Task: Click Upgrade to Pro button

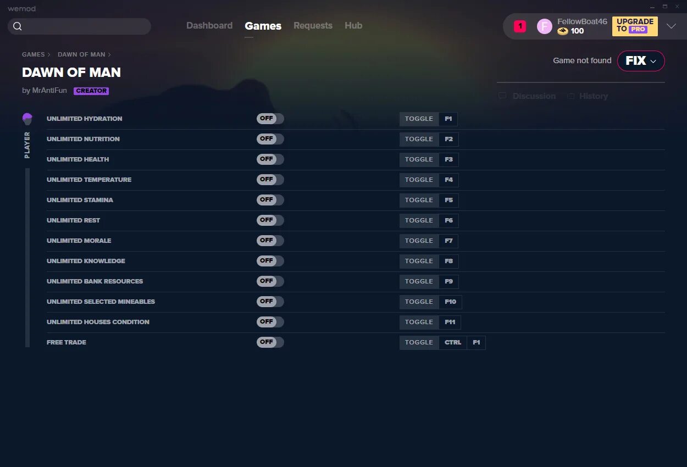Action: coord(635,26)
